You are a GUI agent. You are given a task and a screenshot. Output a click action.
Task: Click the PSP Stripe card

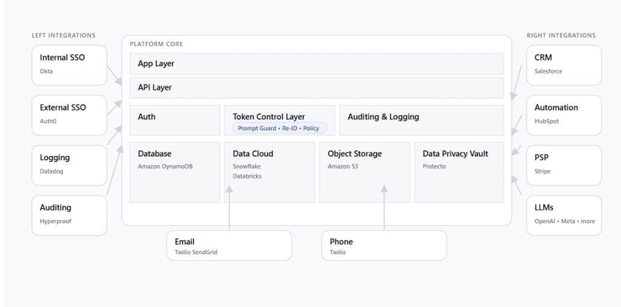point(563,164)
